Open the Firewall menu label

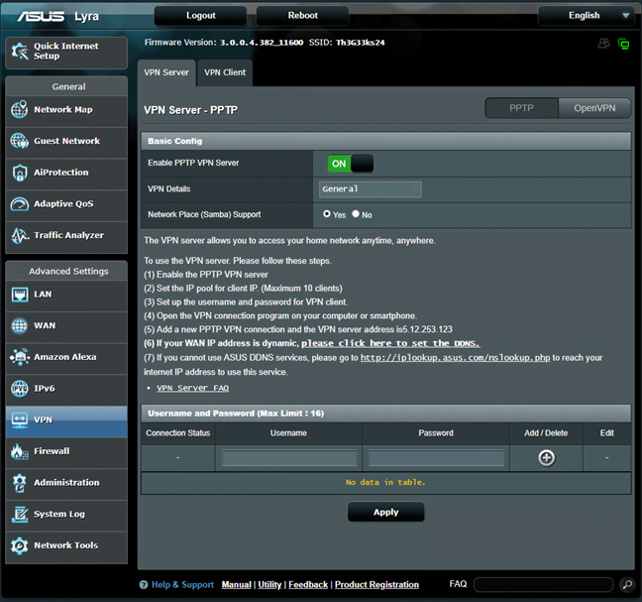pyautogui.click(x=52, y=451)
